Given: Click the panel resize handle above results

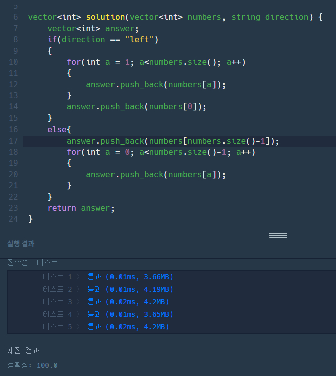Looking at the screenshot, I should (x=278, y=235).
